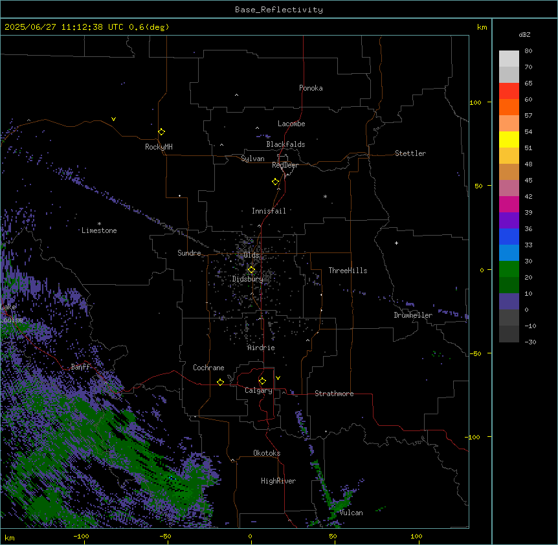Click the 2025/06/27 11:12:38 UTC timestamp
The width and height of the screenshot is (558, 545).
point(63,27)
